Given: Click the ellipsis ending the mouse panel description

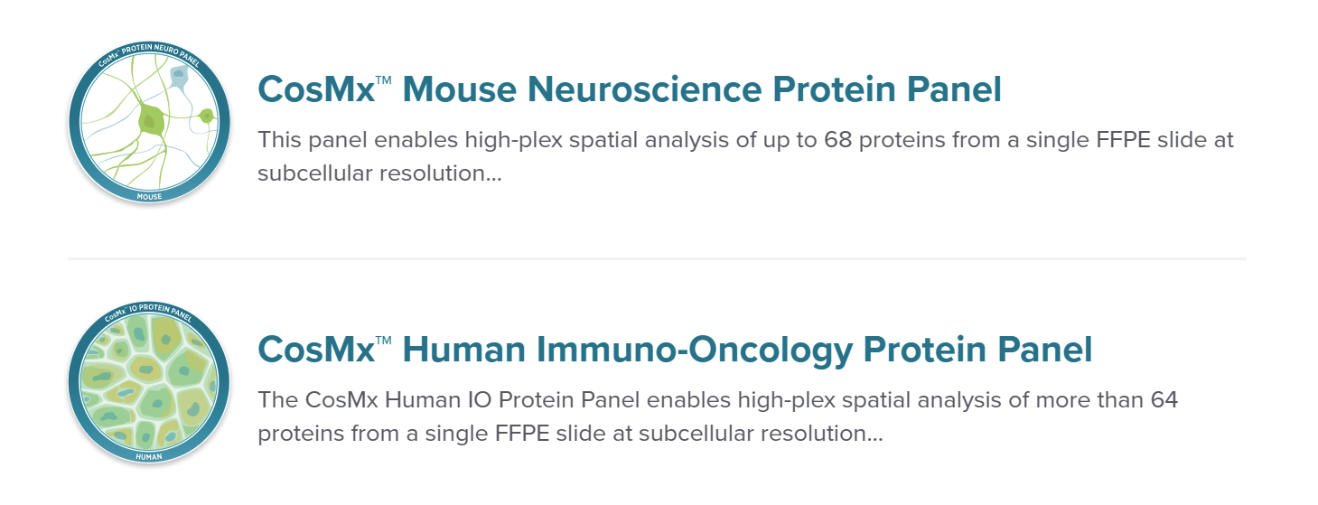Looking at the screenshot, I should pyautogui.click(x=493, y=178).
